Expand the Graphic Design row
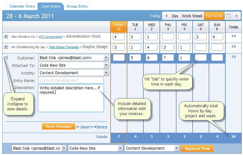This screenshot has width=243, height=155. [x=6, y=47]
